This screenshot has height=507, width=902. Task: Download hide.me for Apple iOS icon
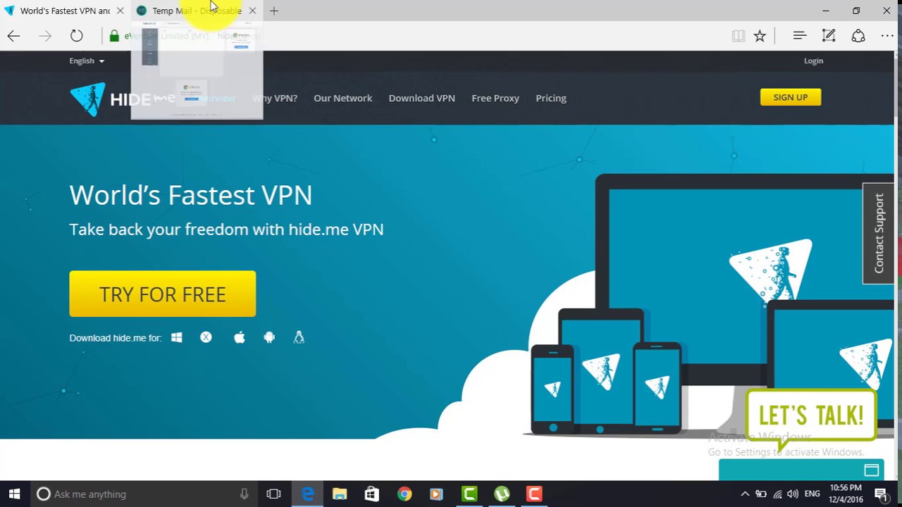(x=240, y=338)
